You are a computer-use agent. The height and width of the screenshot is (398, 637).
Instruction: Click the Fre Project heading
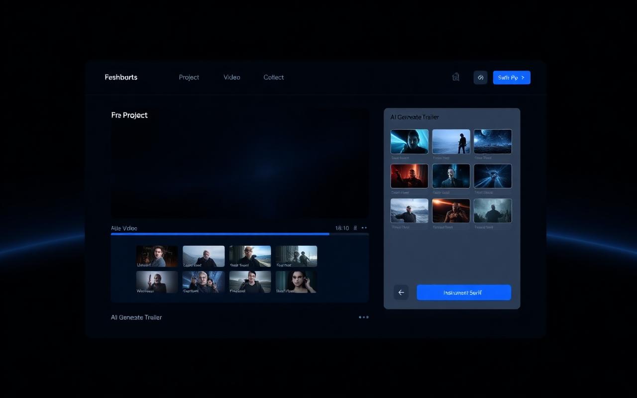click(x=129, y=115)
